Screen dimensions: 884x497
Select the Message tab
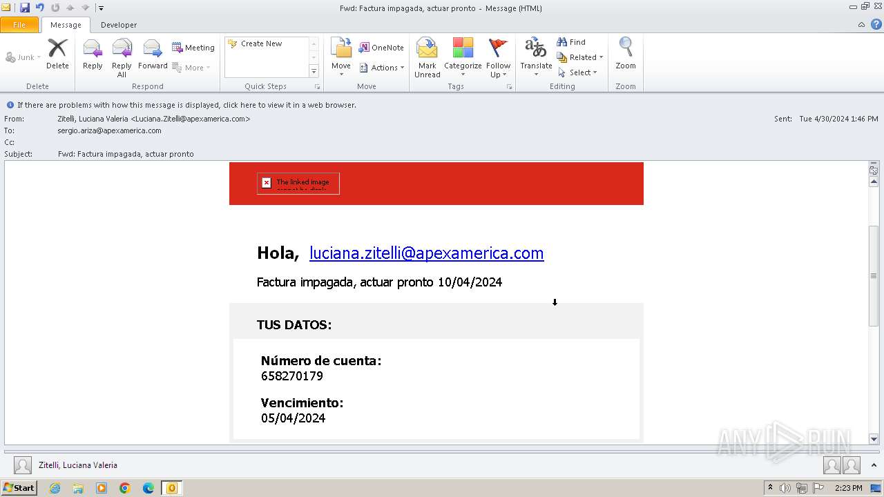[66, 25]
